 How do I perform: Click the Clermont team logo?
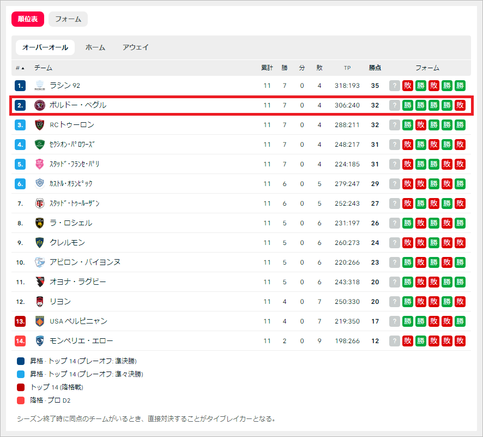[39, 243]
